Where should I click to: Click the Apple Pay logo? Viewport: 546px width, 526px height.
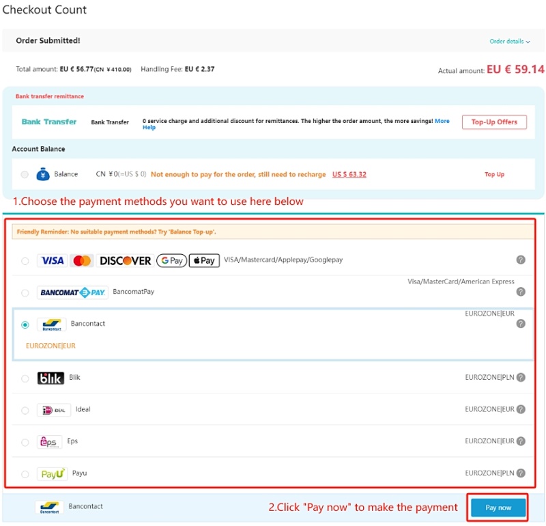204,260
